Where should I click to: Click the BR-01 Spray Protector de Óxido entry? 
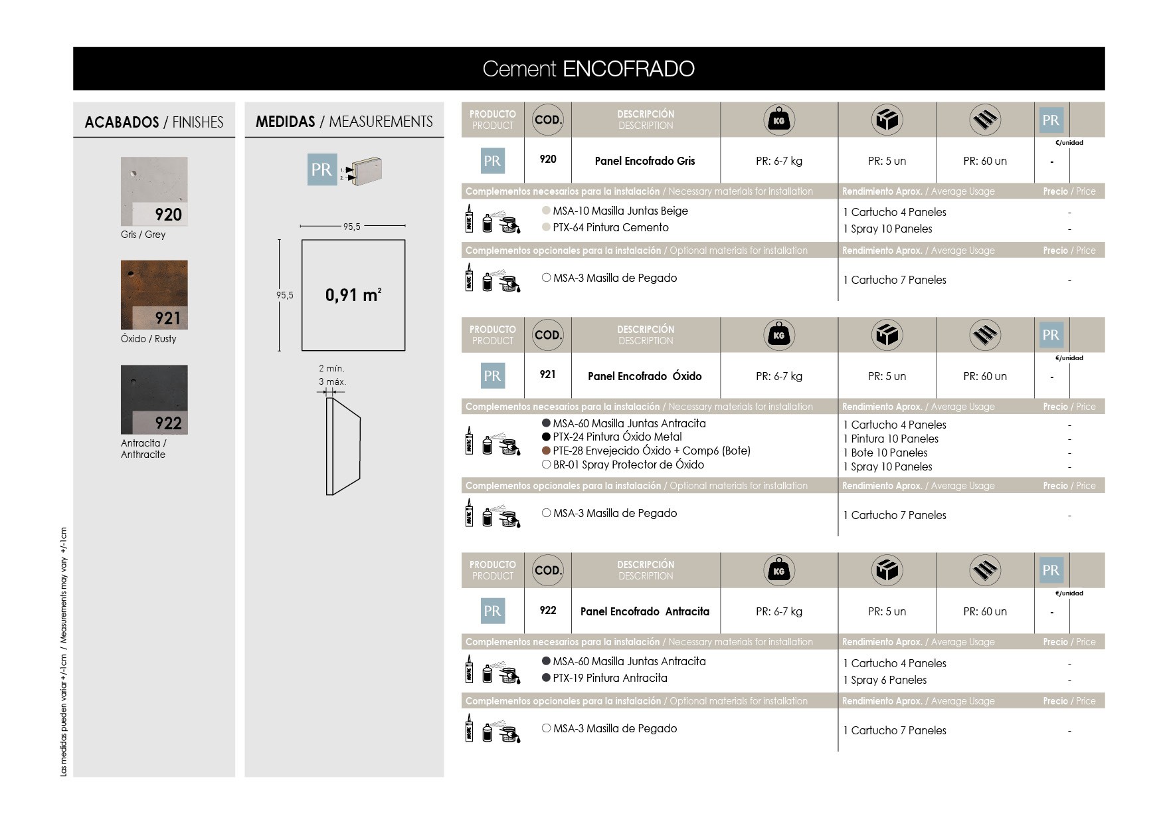[628, 464]
